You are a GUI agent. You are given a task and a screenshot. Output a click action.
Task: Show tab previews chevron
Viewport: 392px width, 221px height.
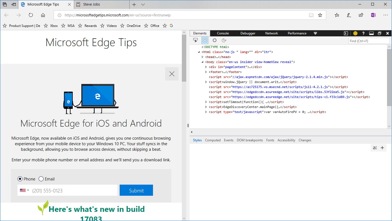click(x=143, y=4)
